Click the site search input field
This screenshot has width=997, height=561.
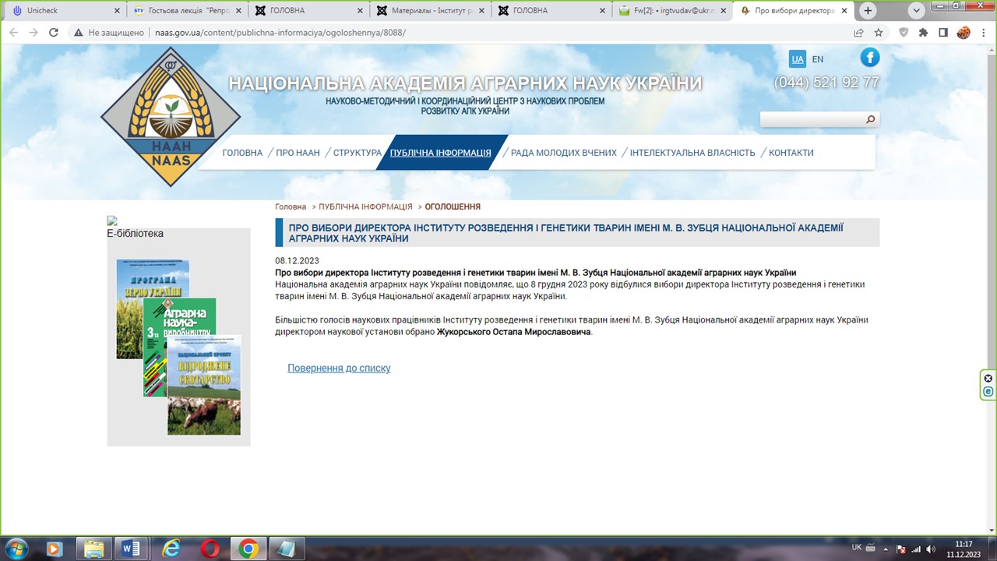point(812,119)
